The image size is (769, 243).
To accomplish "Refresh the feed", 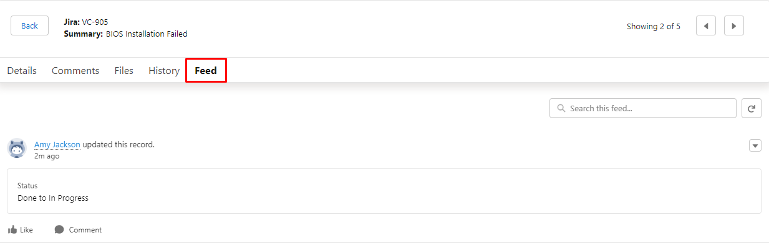I will (x=752, y=108).
